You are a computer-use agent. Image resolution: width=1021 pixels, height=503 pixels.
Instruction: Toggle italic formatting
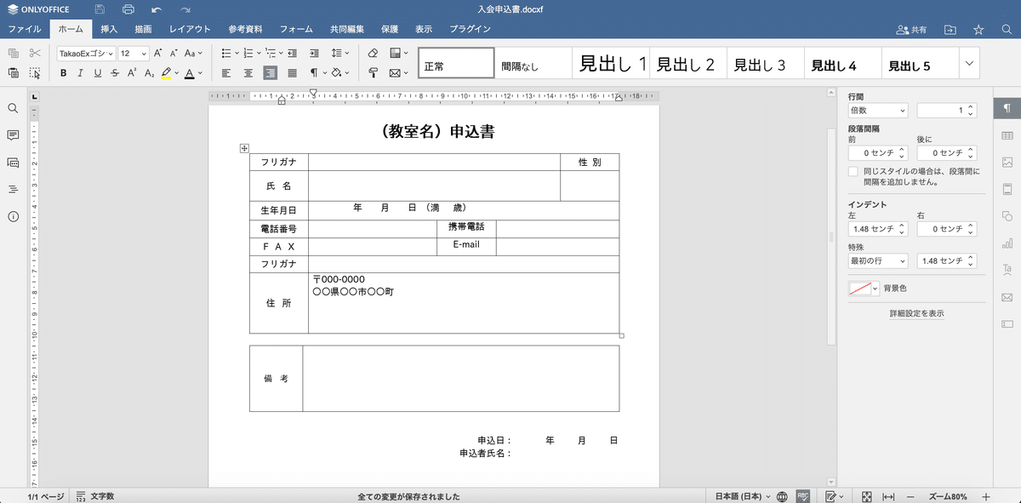(80, 73)
